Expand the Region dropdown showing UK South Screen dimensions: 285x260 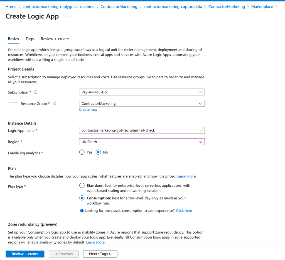coord(142,142)
